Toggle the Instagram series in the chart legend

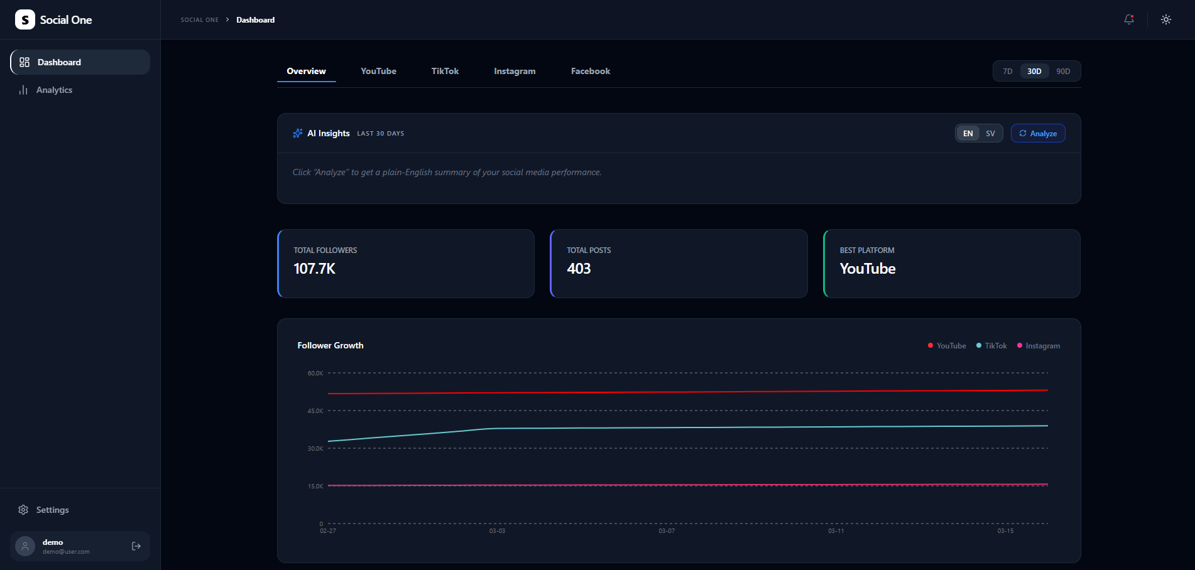pyautogui.click(x=1038, y=345)
